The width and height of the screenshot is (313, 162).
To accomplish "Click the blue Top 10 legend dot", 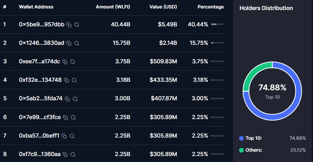I will tap(242, 138).
